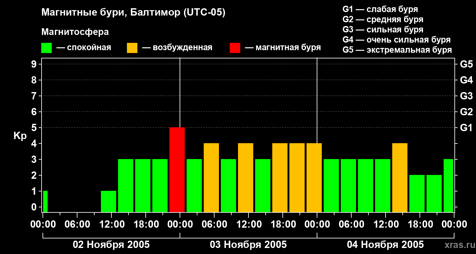
Task: Select the red Kp 5 storm bar
Action: (x=177, y=170)
